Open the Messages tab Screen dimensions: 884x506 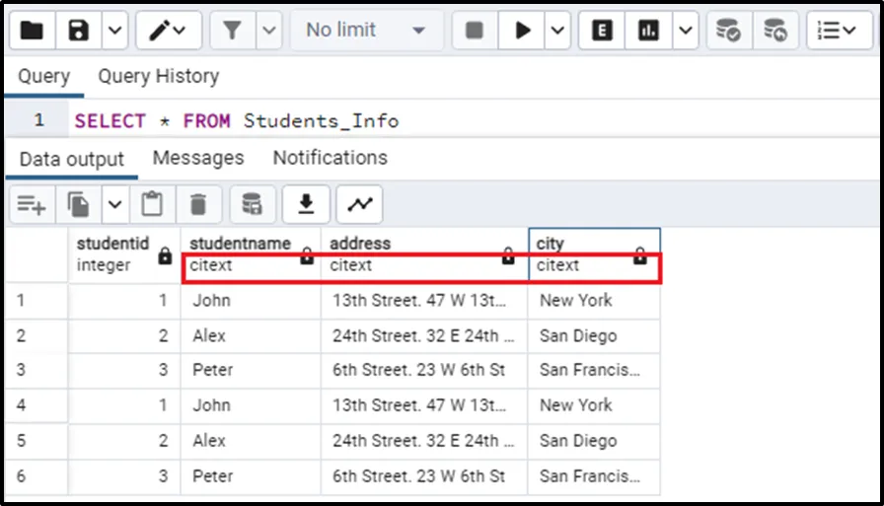197,158
